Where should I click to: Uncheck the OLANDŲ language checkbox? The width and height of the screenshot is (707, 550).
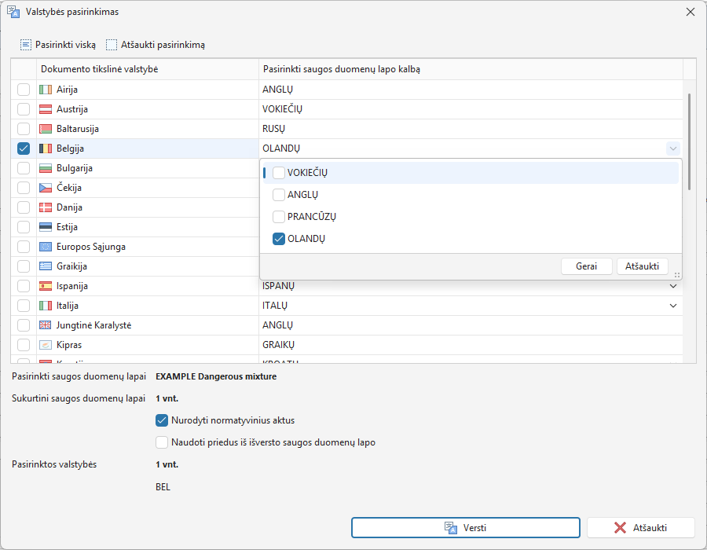tap(279, 239)
